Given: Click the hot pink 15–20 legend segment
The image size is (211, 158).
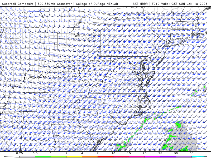Looking at the screenshot, I should [137, 157].
